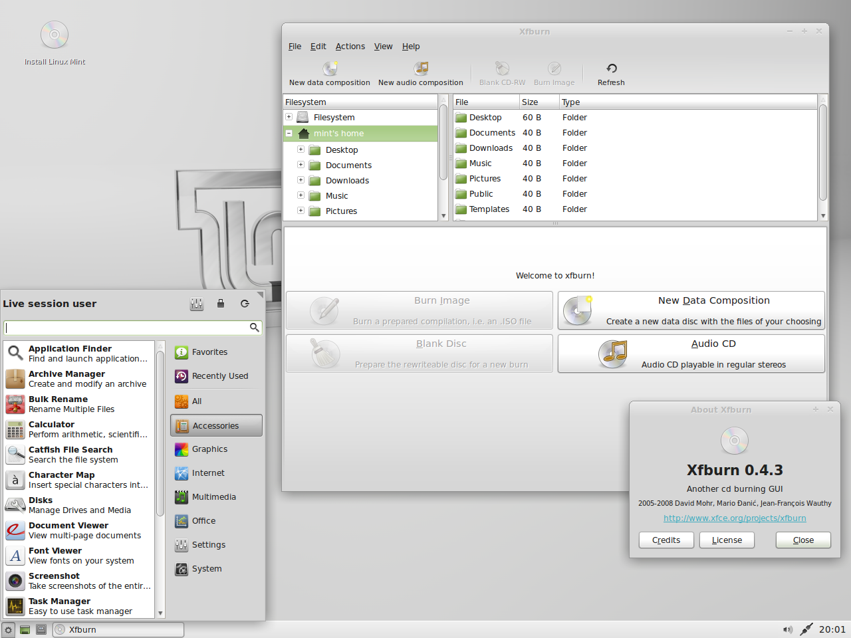851x638 pixels.
Task: Open the Screenshot tool
Action: click(x=78, y=581)
